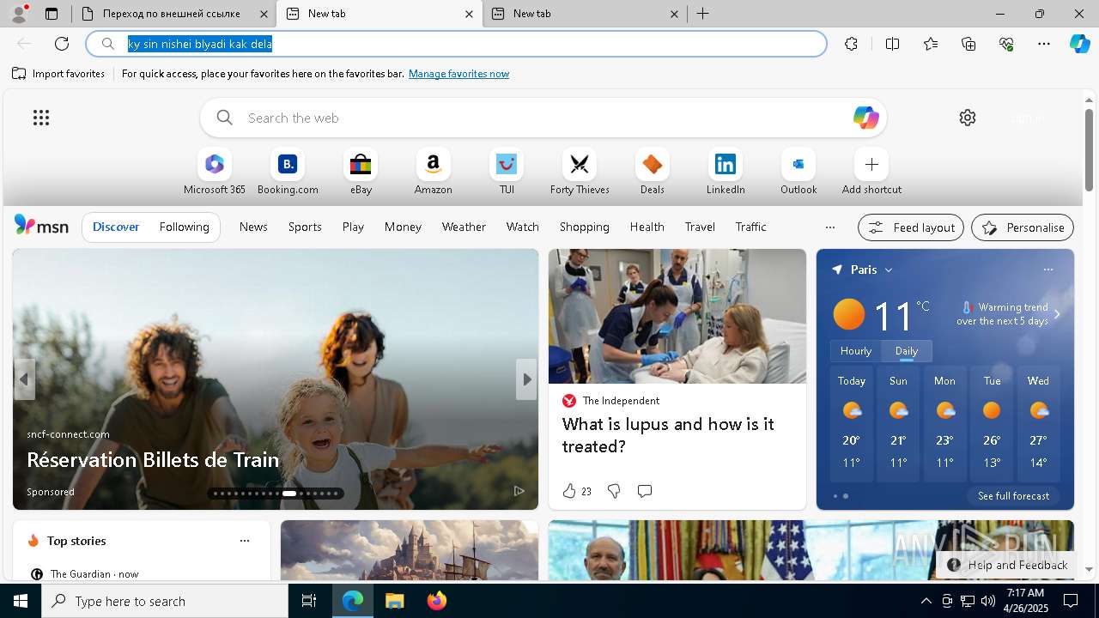This screenshot has height=618, width=1099.
Task: Open the msn logo home link
Action: click(41, 226)
